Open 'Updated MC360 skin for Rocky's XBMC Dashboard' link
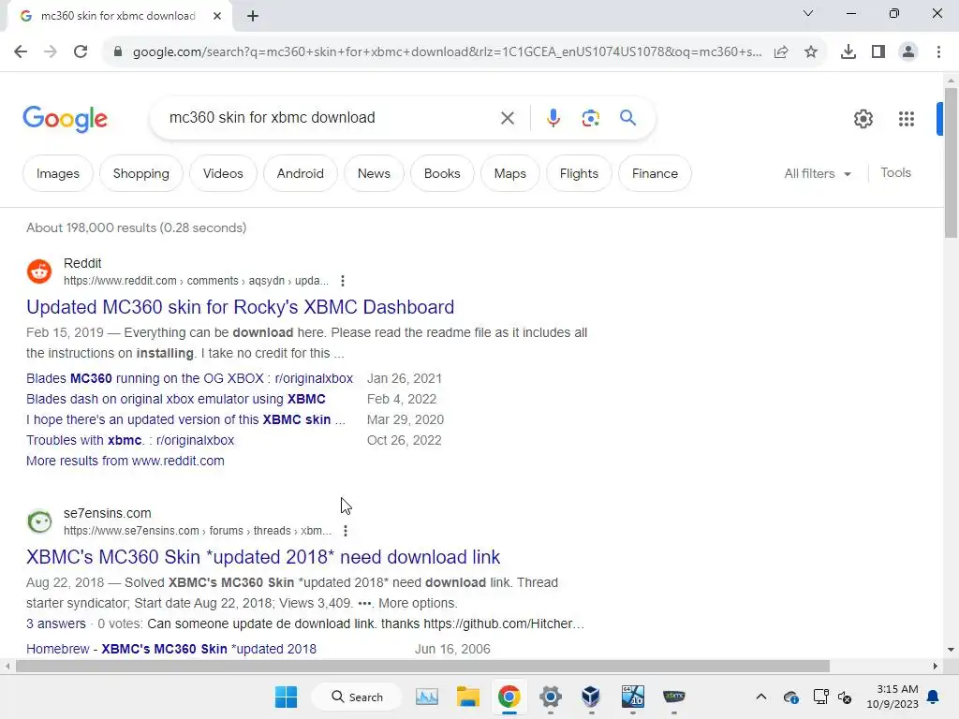Screen dimensions: 959x719 [240, 307]
